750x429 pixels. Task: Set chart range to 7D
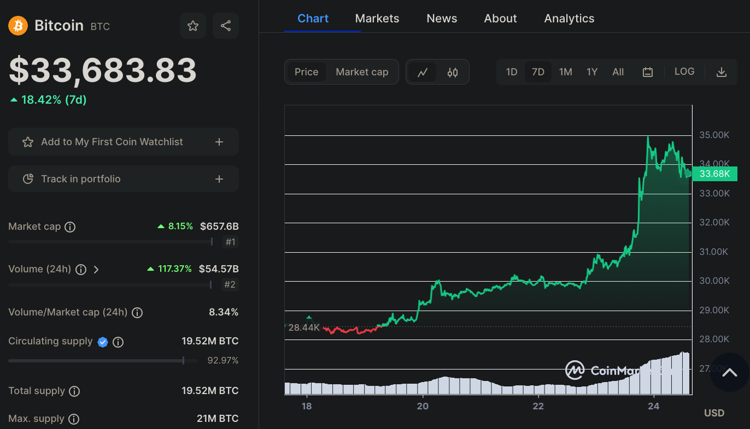click(x=538, y=72)
